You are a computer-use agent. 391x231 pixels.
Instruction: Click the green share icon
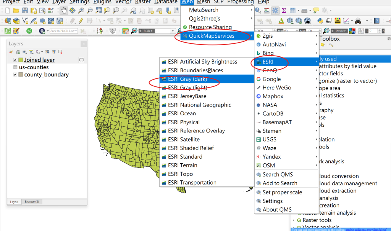coord(29,31)
